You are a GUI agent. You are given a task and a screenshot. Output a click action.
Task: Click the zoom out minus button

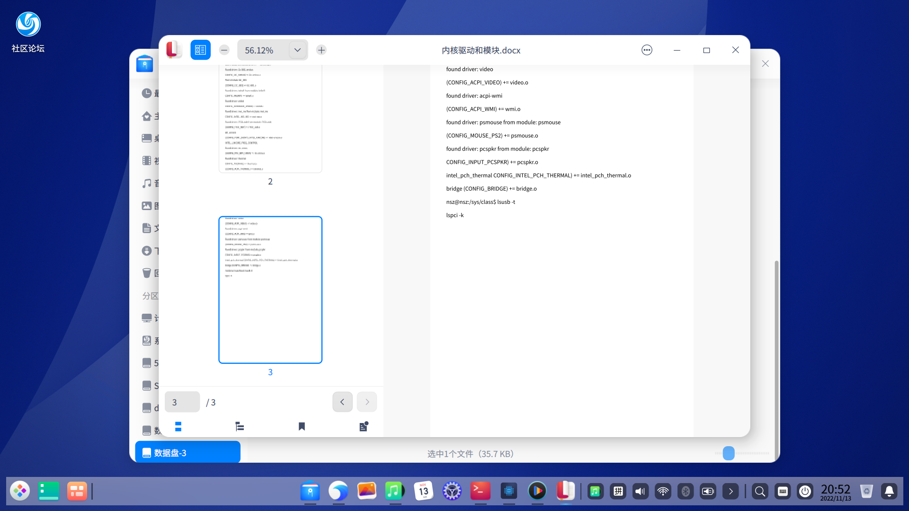tap(224, 50)
